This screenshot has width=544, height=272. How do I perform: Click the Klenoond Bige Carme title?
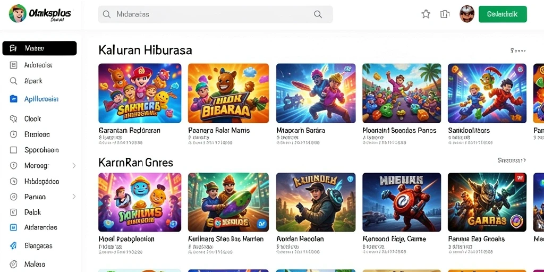[x=394, y=239]
